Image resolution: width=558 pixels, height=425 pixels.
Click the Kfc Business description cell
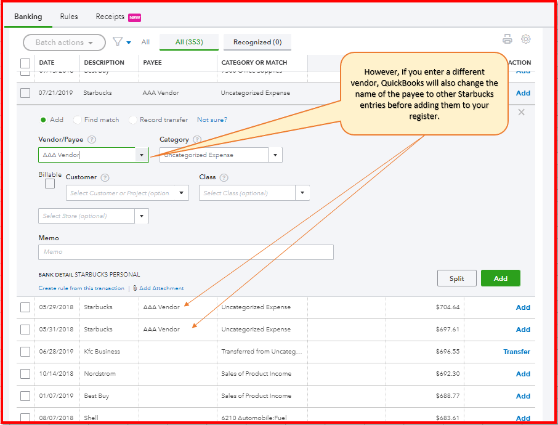click(x=102, y=352)
